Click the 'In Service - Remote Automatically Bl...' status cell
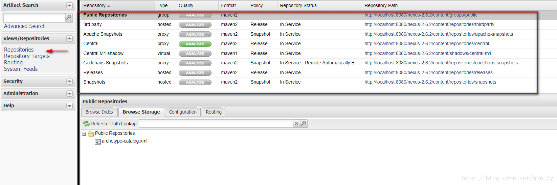The height and width of the screenshot is (185, 557). [320, 63]
